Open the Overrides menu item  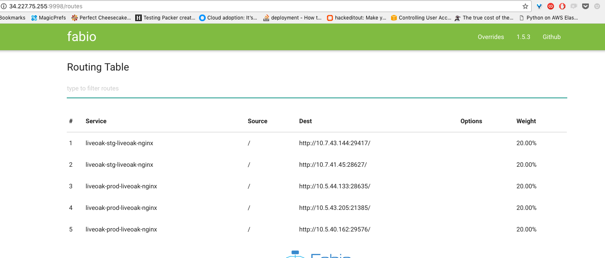491,37
